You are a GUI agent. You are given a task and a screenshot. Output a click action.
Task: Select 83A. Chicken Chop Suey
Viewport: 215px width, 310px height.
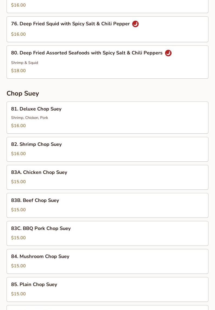point(39,172)
